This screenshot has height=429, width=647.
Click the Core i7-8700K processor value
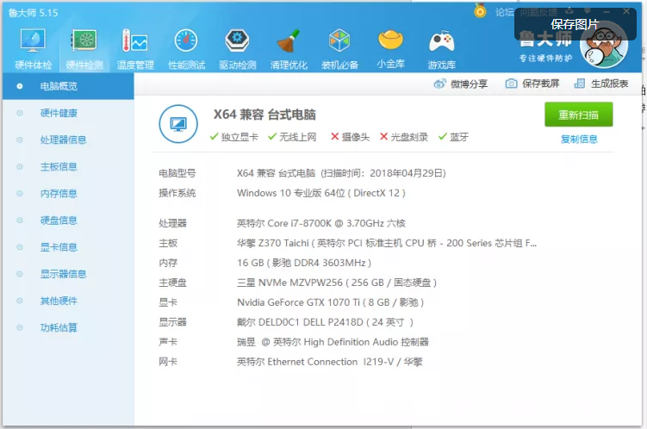321,223
